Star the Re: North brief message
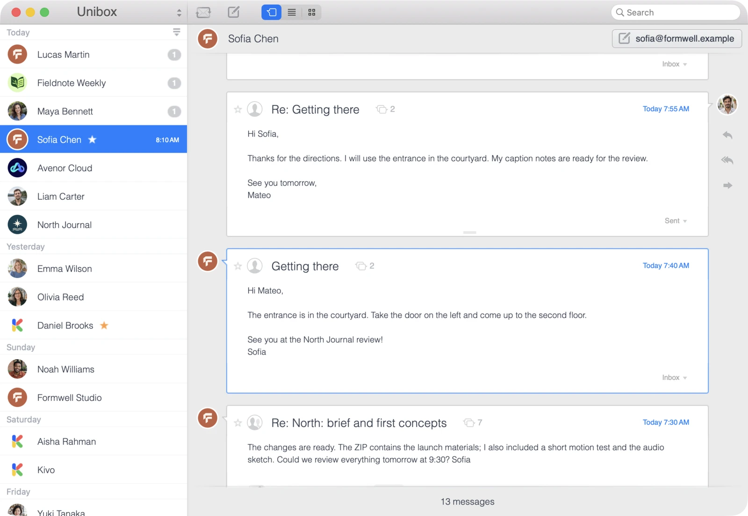Image resolution: width=748 pixels, height=516 pixels. (238, 423)
